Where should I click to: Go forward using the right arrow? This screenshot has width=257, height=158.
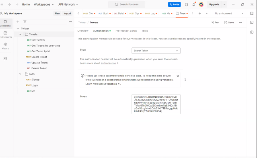coord(17,4)
